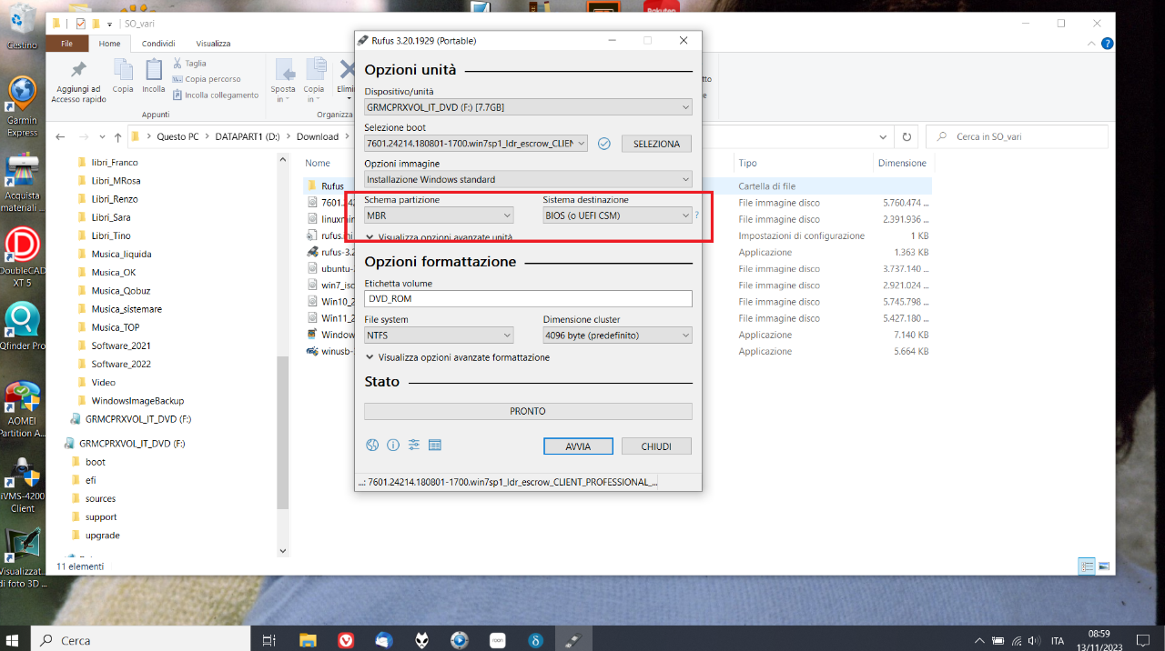Open the File system NTFS dropdown

[x=439, y=336]
